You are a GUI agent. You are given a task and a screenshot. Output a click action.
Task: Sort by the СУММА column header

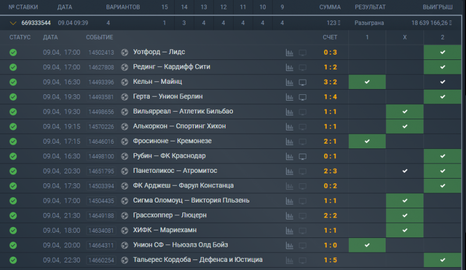330,7
